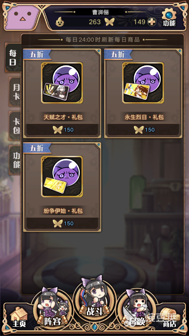Switch to the 每日 daily tab

[x=13, y=57]
